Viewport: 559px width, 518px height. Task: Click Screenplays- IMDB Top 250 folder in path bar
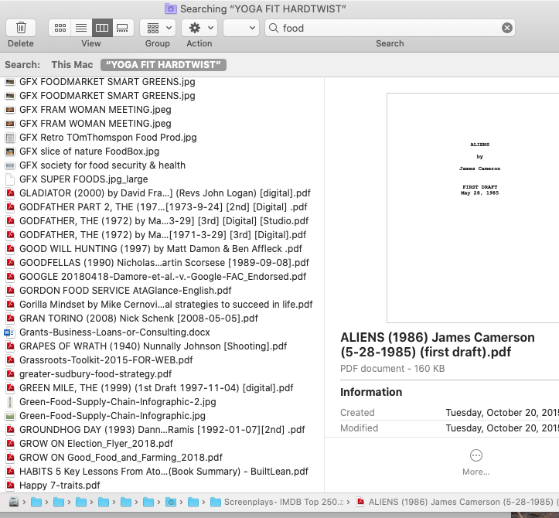coord(277,502)
